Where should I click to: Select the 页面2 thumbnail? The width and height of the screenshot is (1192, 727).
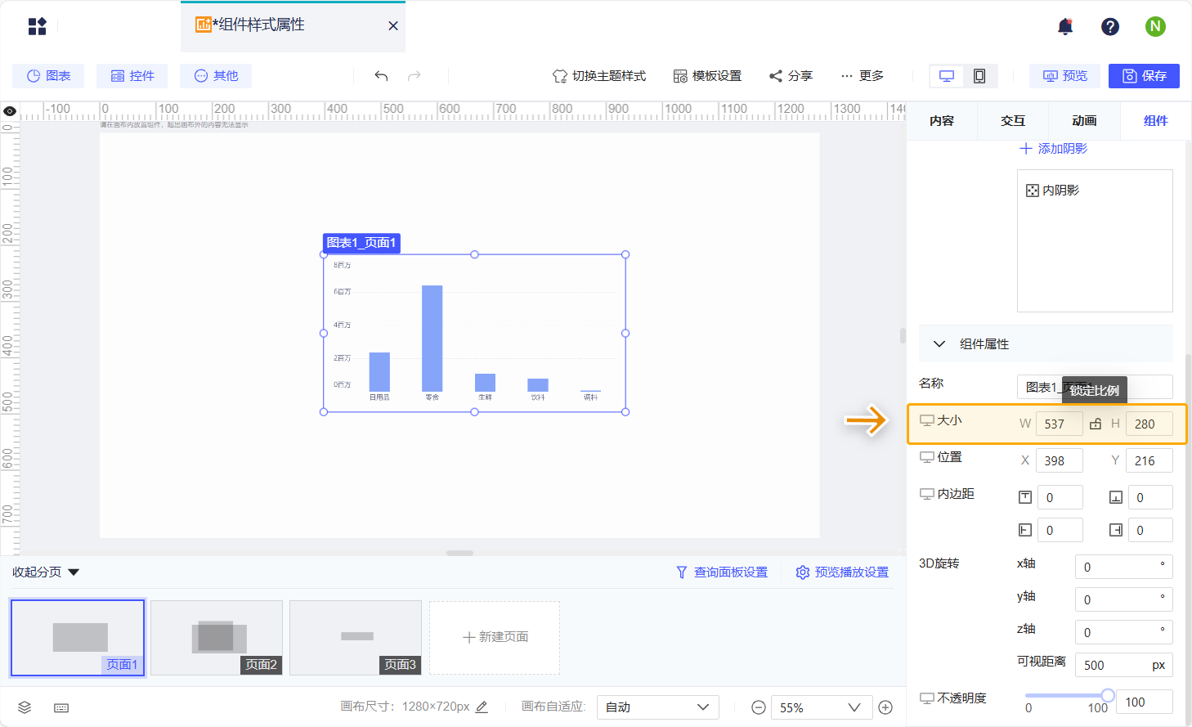pyautogui.click(x=217, y=638)
